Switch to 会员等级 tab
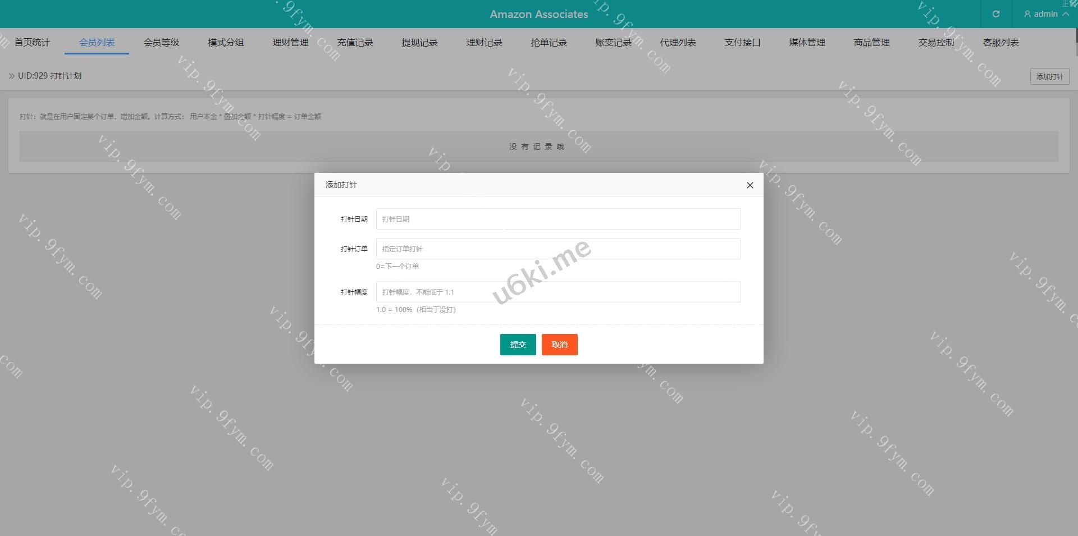 161,43
